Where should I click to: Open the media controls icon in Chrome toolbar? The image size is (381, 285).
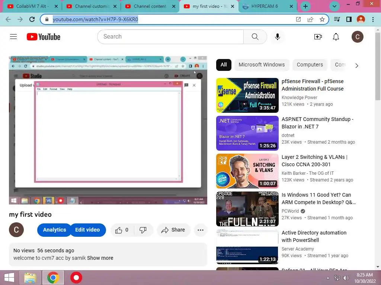click(x=337, y=19)
